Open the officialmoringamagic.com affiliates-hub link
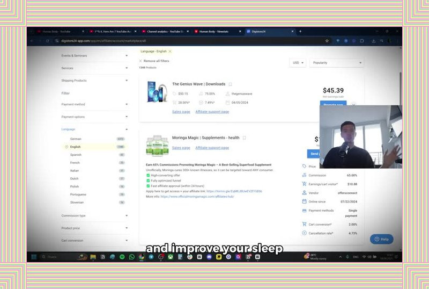The height and width of the screenshot is (289, 429). [x=197, y=197]
